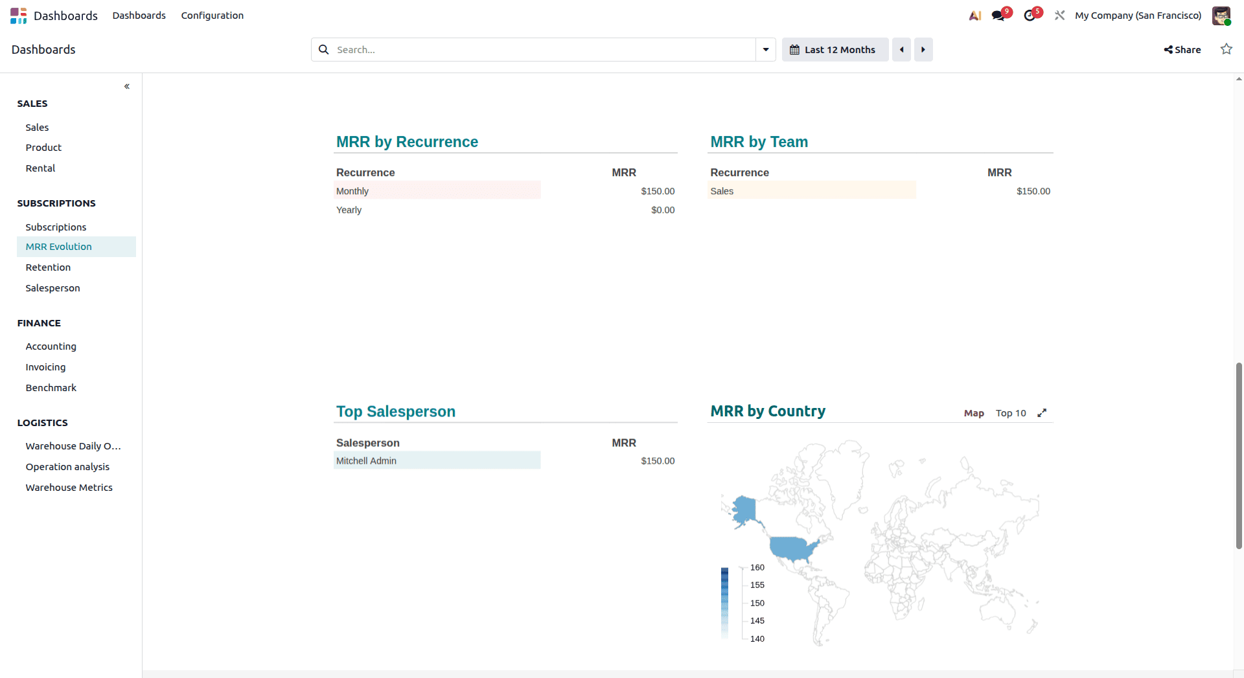Select the Mitchell Admin salesperson row
Image resolution: width=1244 pixels, height=678 pixels.
(x=505, y=461)
